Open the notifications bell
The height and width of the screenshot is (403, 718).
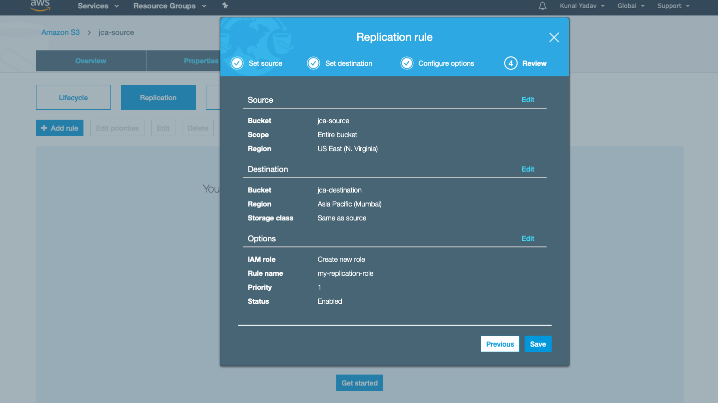[543, 6]
